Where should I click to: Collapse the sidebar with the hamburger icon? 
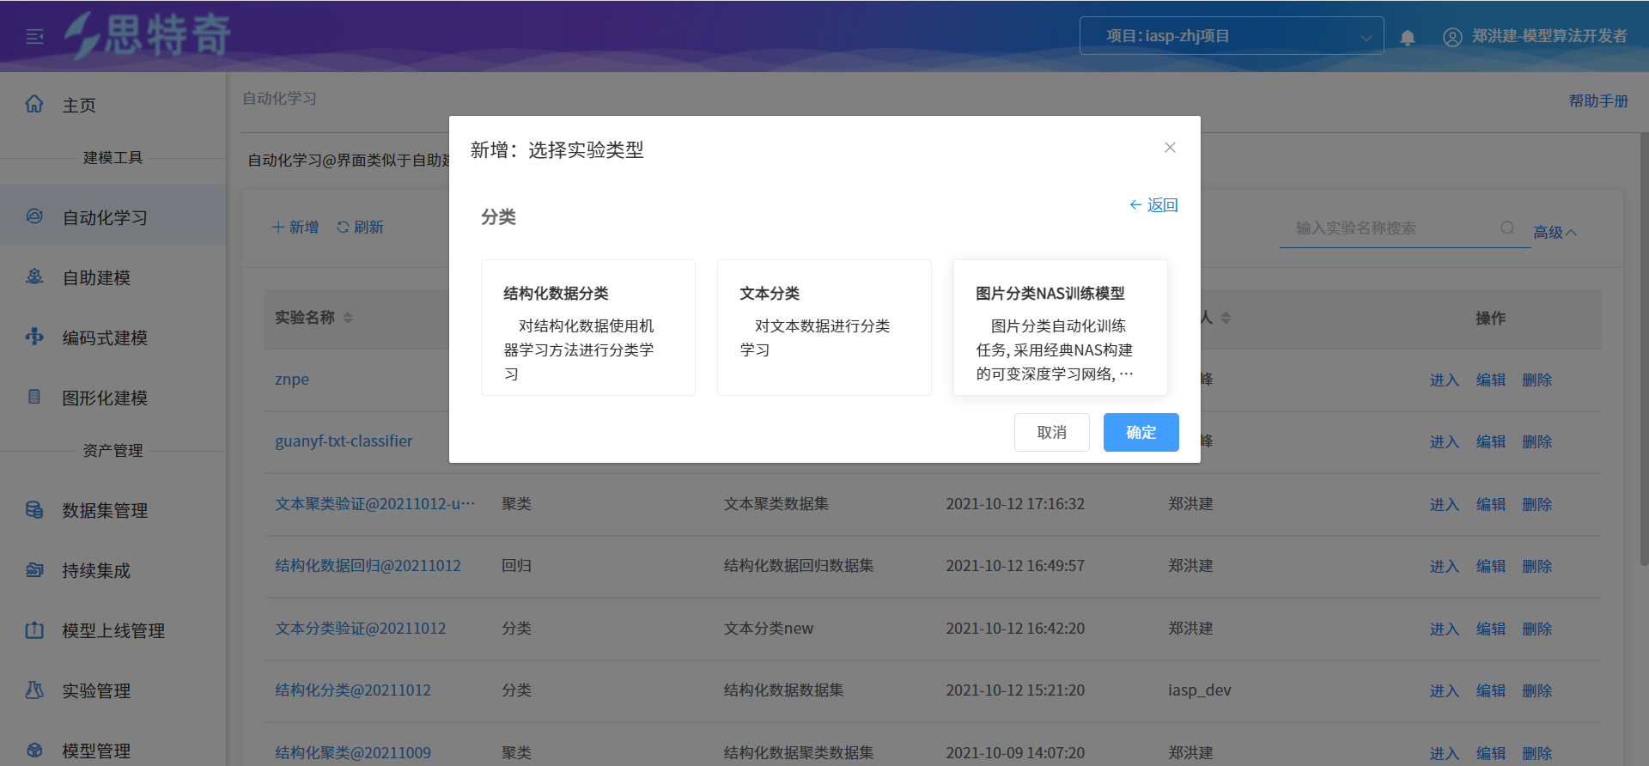pyautogui.click(x=35, y=36)
